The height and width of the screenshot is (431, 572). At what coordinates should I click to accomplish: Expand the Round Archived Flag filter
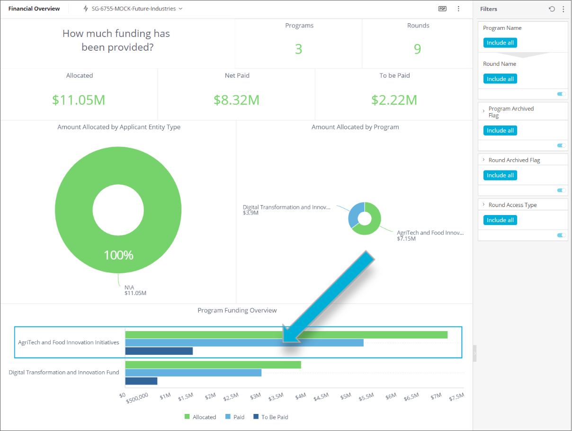click(x=483, y=160)
